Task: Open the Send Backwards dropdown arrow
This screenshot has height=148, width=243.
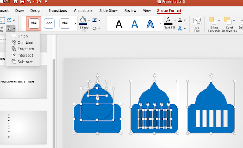Action: pyautogui.click(x=234, y=21)
